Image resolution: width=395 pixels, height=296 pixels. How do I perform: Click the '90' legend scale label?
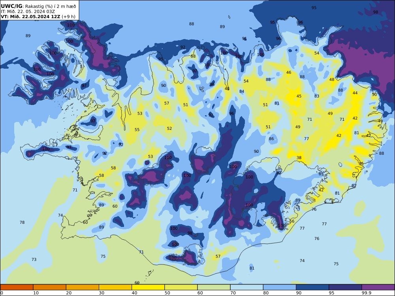299,293
